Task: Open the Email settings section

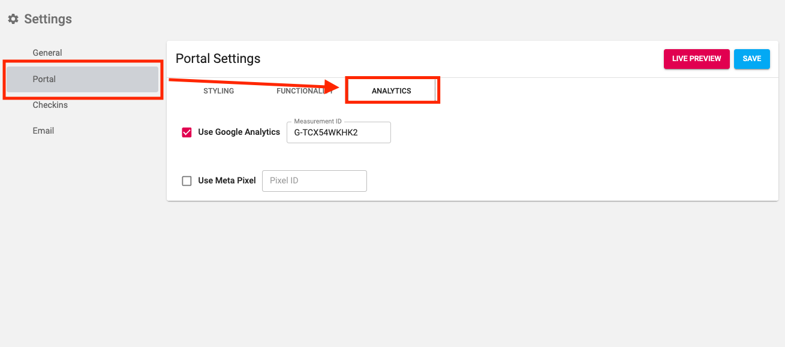Action: pyautogui.click(x=43, y=131)
